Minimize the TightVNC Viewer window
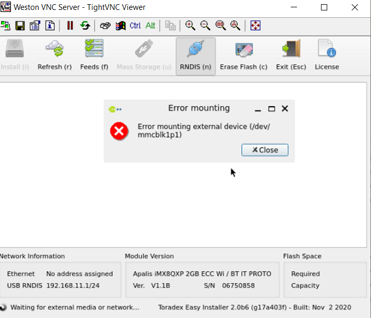The height and width of the screenshot is (318, 371). (294, 7)
